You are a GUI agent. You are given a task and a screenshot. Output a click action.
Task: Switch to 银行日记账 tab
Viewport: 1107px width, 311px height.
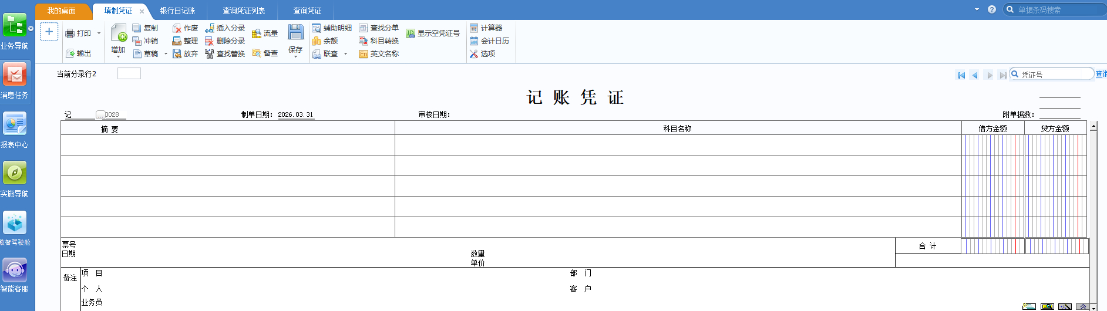coord(178,11)
